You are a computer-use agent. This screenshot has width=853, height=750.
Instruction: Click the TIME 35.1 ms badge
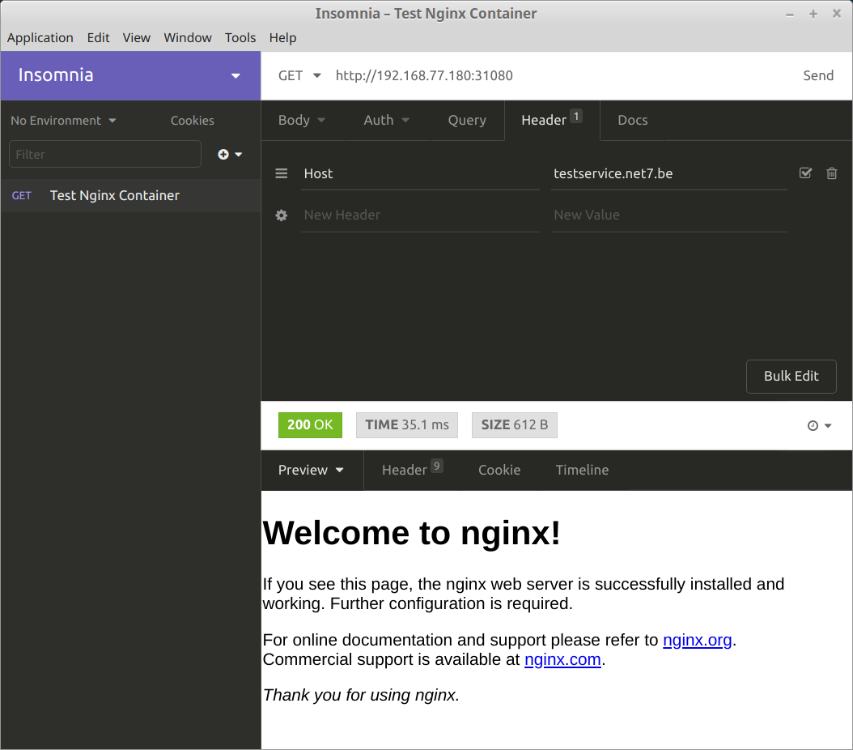pos(407,425)
